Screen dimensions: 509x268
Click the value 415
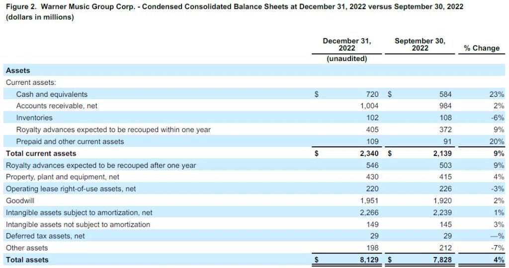point(445,177)
